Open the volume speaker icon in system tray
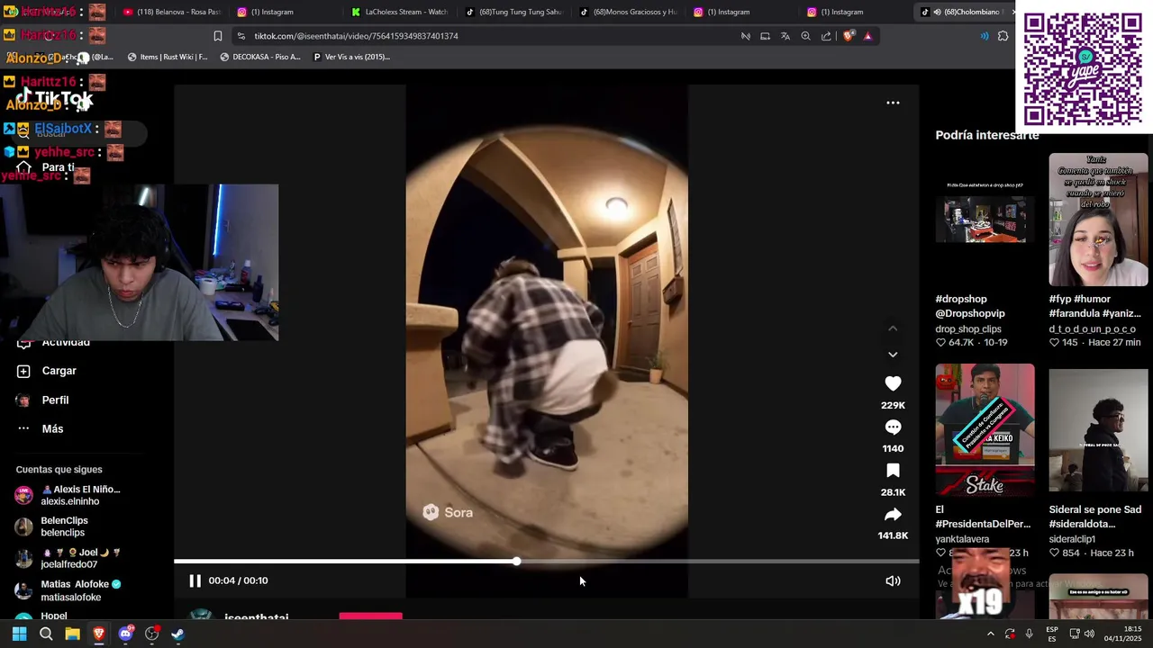Image resolution: width=1153 pixels, height=648 pixels. click(x=1089, y=634)
